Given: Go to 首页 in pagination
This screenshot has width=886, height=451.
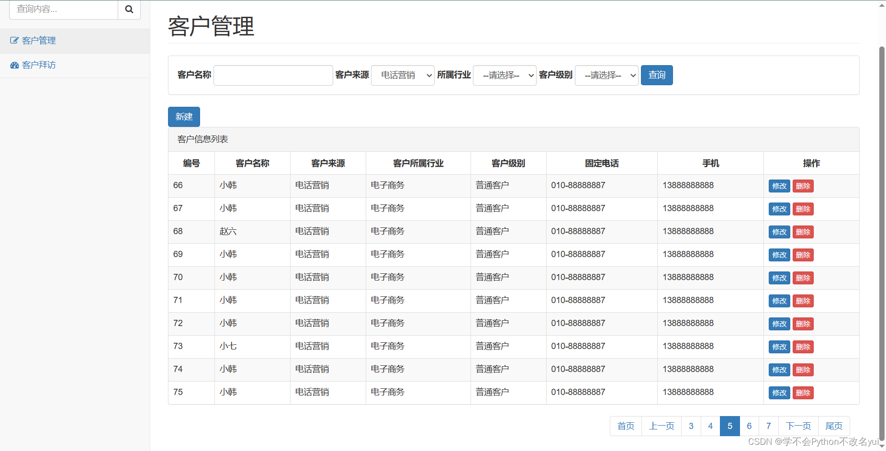Looking at the screenshot, I should click(x=626, y=426).
